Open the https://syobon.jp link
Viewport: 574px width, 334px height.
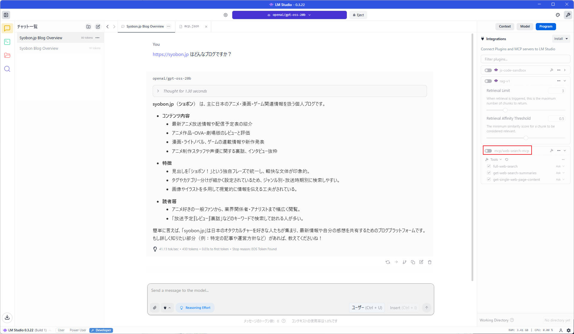tap(171, 54)
